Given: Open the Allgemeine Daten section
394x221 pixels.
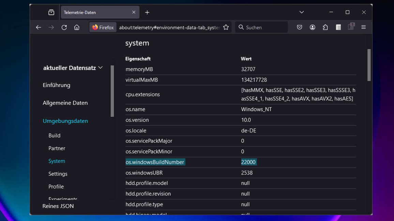Looking at the screenshot, I should coord(65,103).
